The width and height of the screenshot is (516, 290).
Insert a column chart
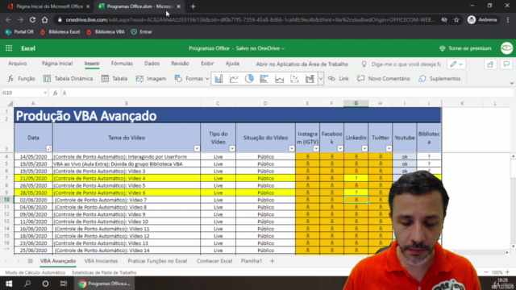point(218,79)
